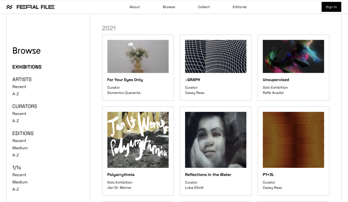
Task: Open the Editorial section
Action: pos(240,7)
